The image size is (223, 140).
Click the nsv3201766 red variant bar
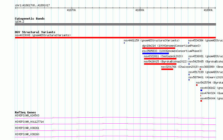click(167, 69)
